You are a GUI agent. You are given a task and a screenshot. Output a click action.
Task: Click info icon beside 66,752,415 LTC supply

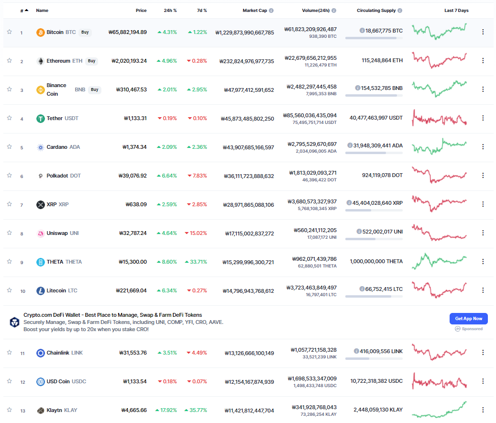click(362, 289)
